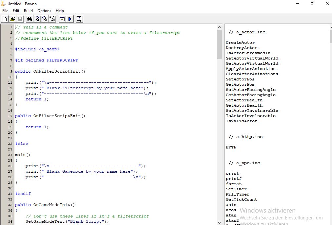Click the Find Next icon

(x=37, y=19)
